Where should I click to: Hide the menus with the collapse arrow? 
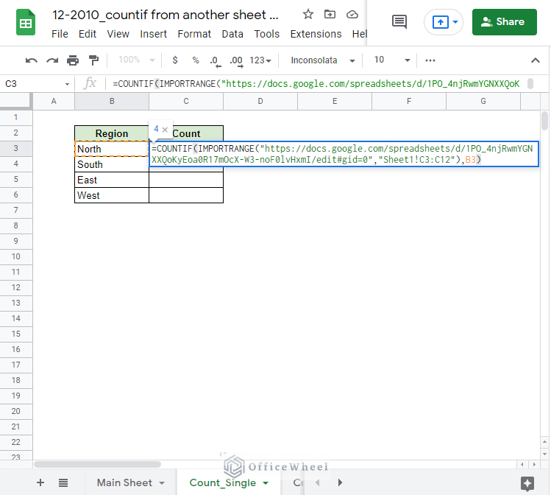pos(535,60)
